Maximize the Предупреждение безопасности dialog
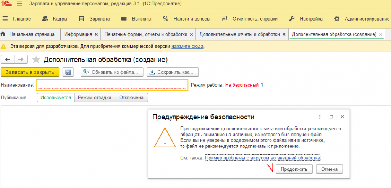The height and width of the screenshot is (188, 391). click(x=331, y=117)
